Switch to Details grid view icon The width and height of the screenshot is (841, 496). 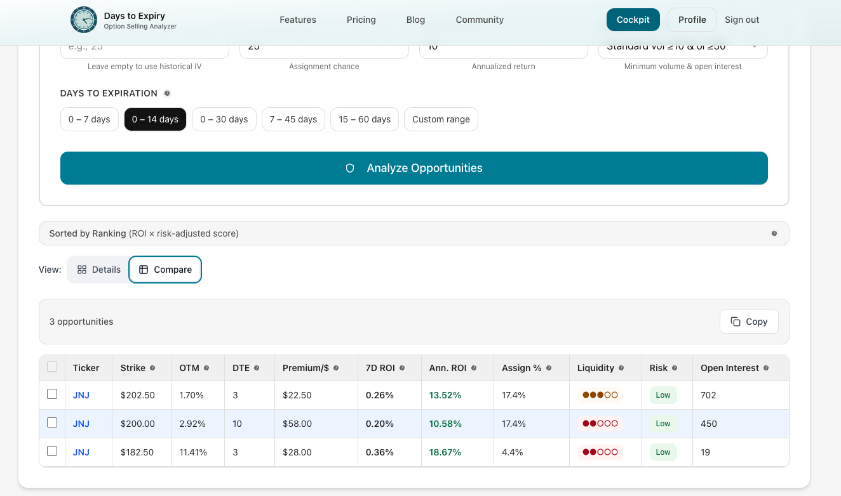pyautogui.click(x=82, y=269)
